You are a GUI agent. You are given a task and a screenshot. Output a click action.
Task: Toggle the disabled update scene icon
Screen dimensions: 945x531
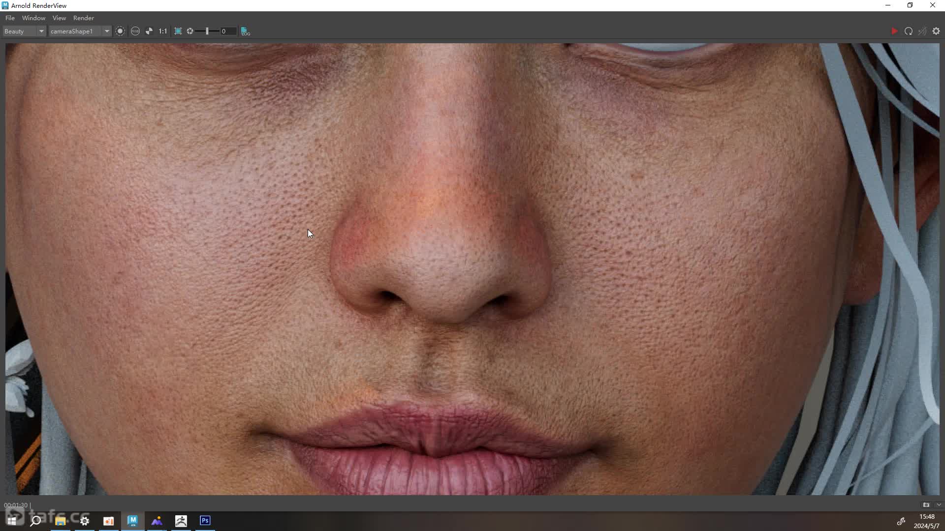[922, 31]
